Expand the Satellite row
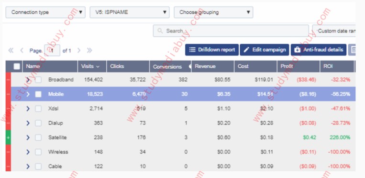 28,137
